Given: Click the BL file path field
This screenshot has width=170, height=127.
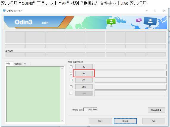Looking at the screenshot, I should click(x=130, y=66).
